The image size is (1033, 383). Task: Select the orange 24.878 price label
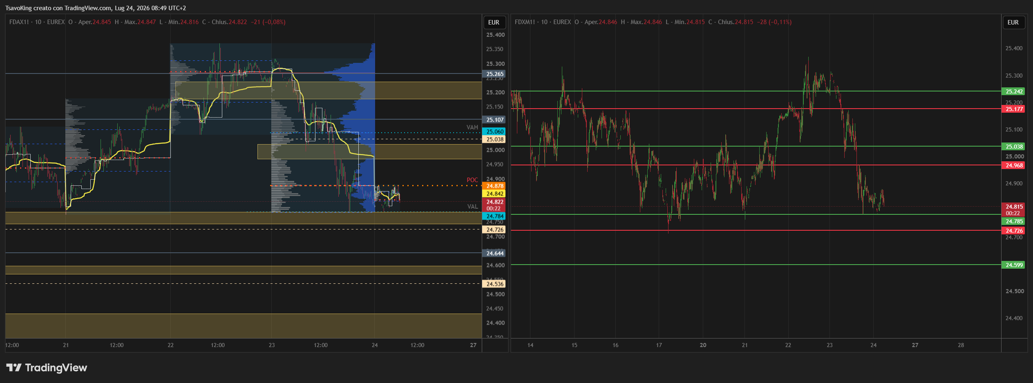click(x=494, y=186)
